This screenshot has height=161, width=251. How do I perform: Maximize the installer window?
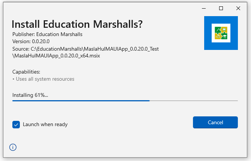tap(221, 8)
